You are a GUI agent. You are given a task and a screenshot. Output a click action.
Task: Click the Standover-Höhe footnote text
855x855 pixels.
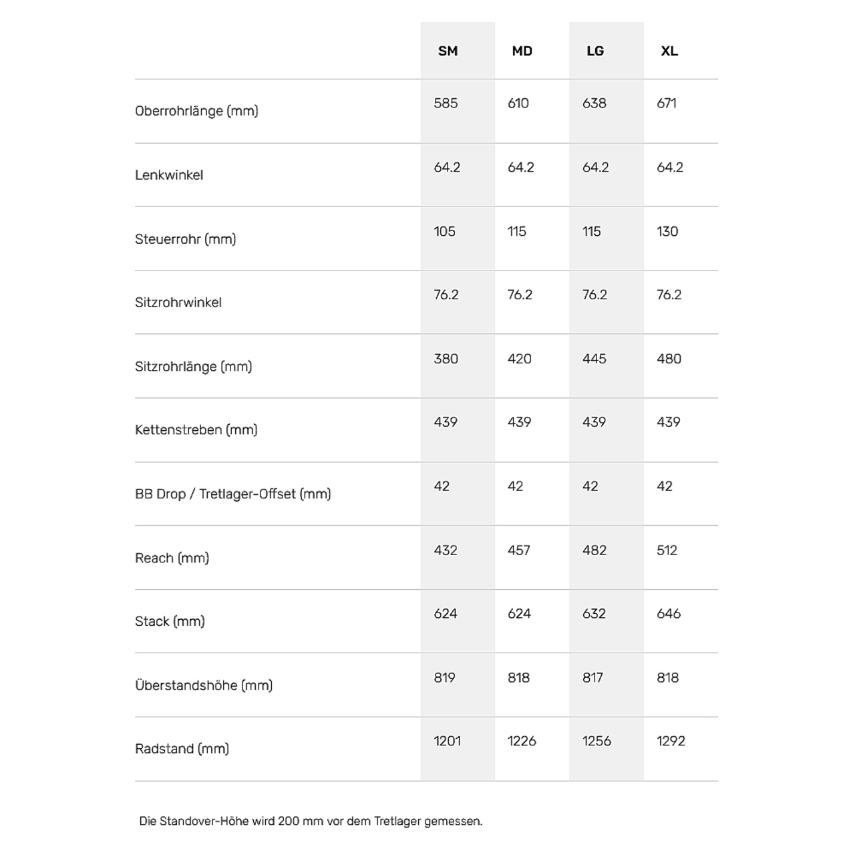[x=311, y=822]
